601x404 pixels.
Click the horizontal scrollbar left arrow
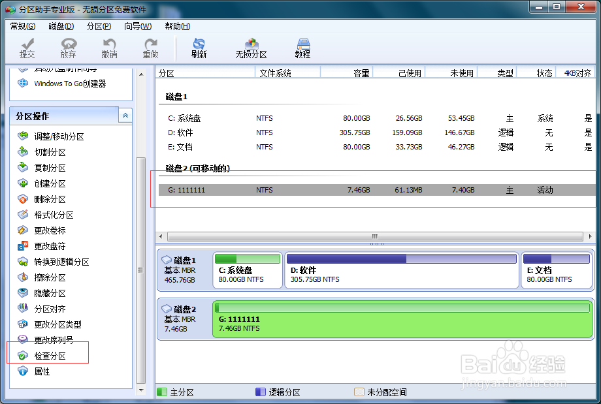(x=161, y=236)
